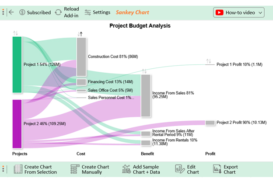
Task: Click Project 1 Profit 10% (1.1M) label
Action: 239,64
